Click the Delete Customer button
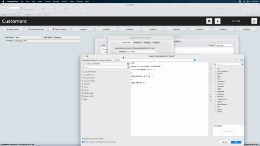Screen dimensions: 260x146 pyautogui.click(x=60, y=29)
